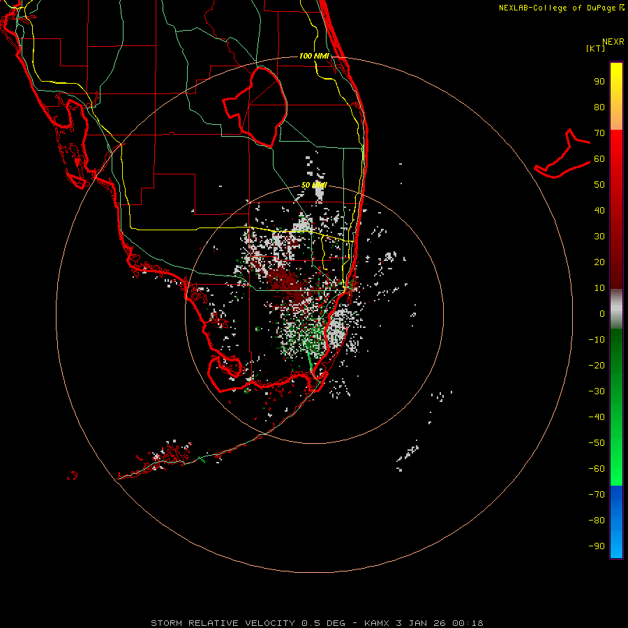Image resolution: width=628 pixels, height=628 pixels.
Task: Click the 10 value on the velocity scale
Action: [x=599, y=288]
